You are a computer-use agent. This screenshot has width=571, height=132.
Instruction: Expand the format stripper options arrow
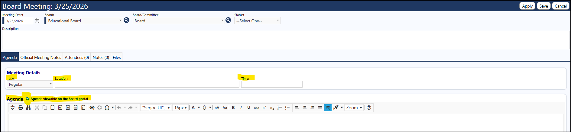[x=342, y=108]
